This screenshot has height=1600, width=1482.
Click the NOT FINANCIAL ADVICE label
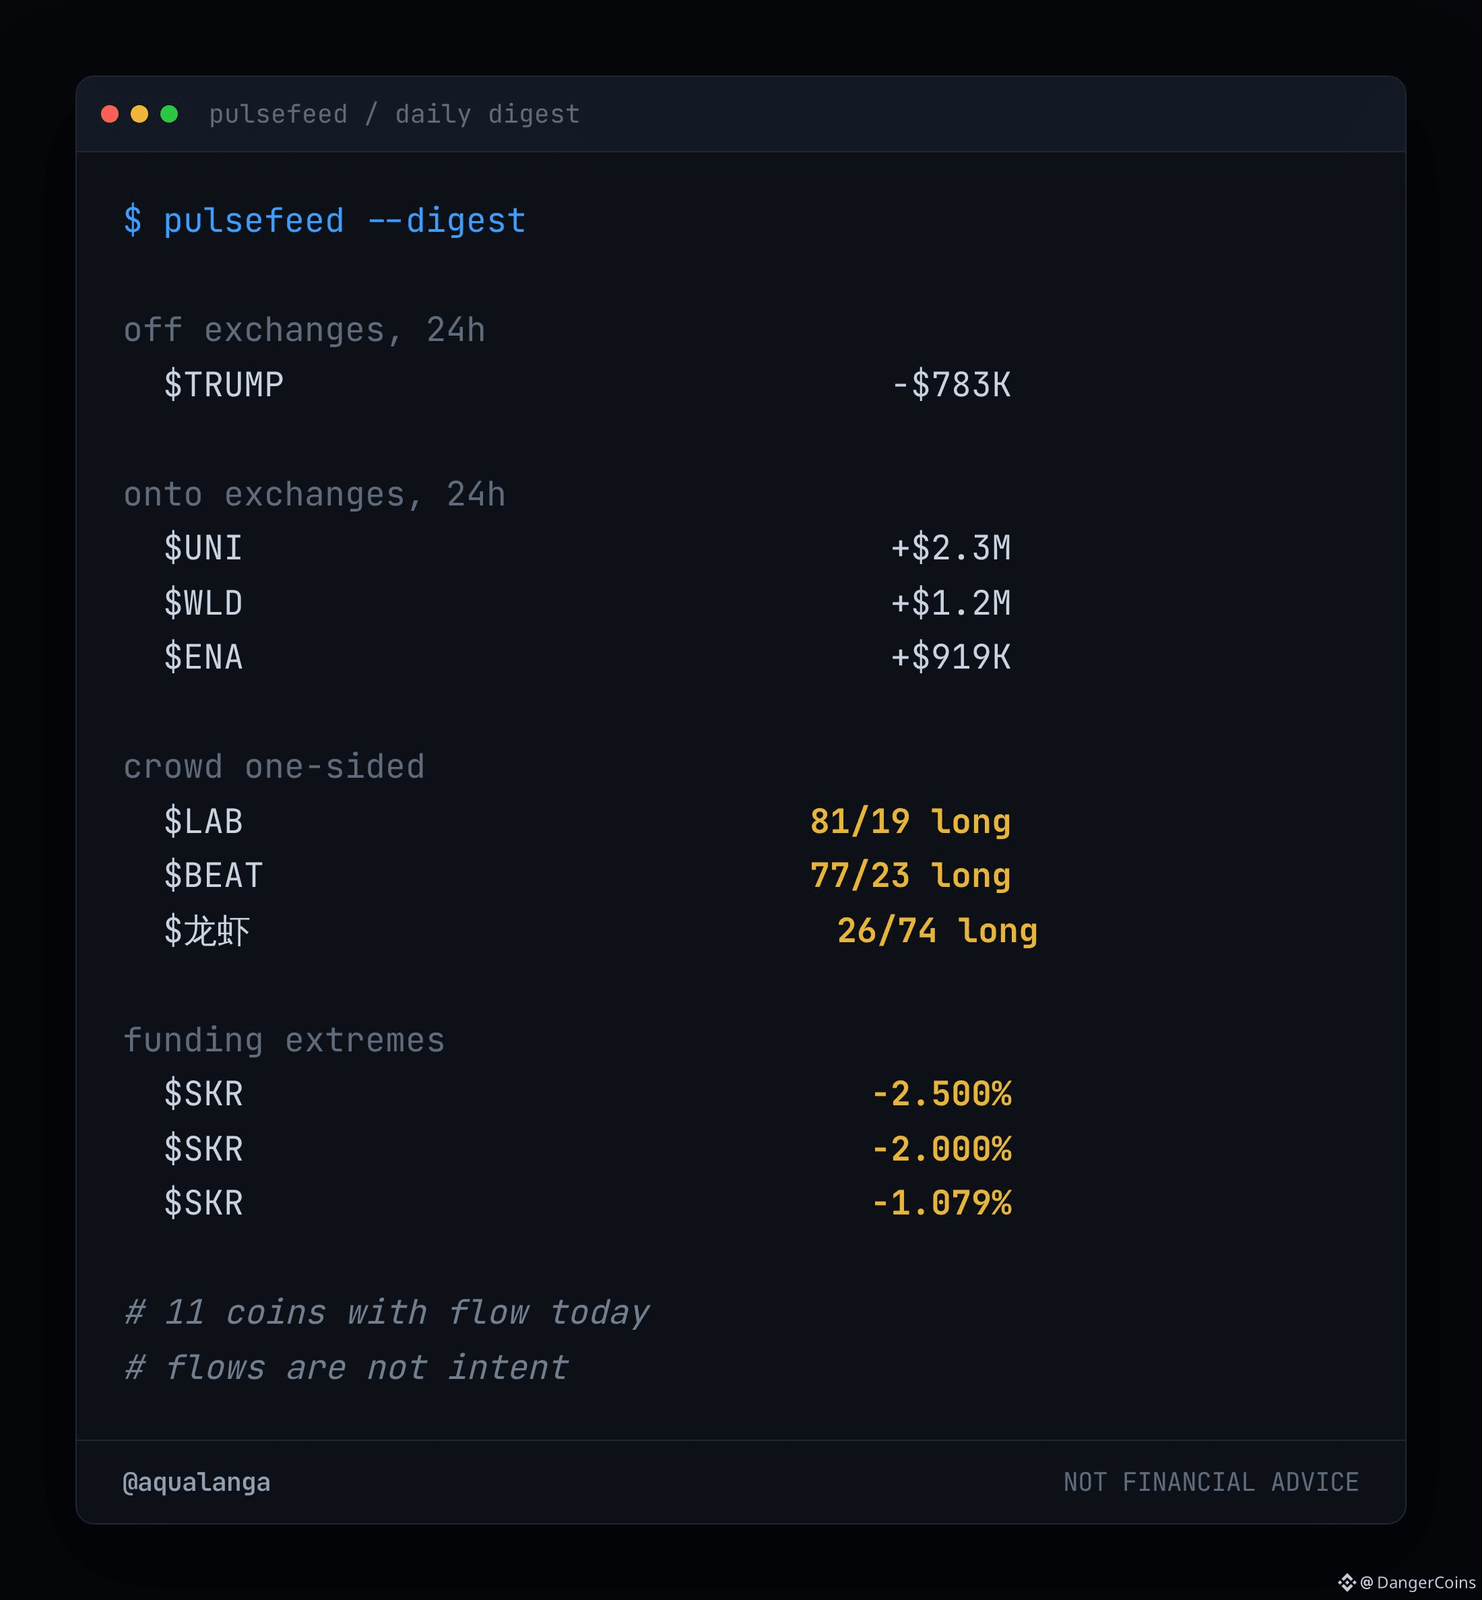tap(1211, 1482)
